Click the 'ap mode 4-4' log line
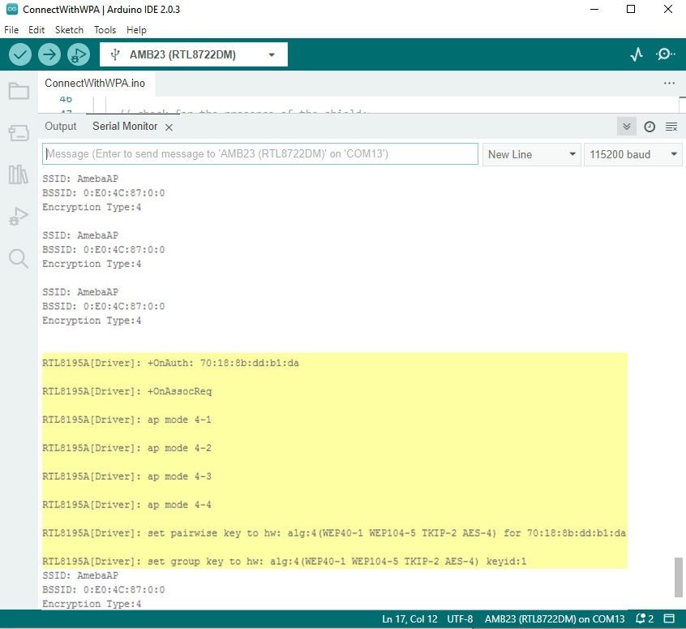686x629 pixels. click(x=126, y=505)
